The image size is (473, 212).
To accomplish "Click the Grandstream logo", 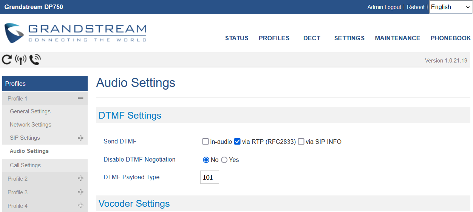I will pyautogui.click(x=75, y=33).
